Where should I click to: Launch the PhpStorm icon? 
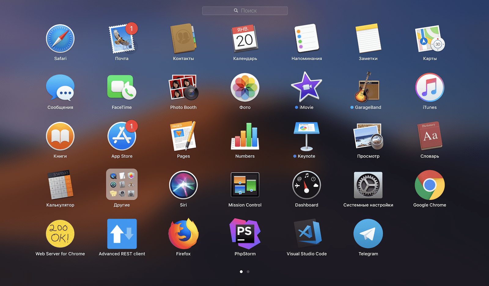pyautogui.click(x=245, y=234)
